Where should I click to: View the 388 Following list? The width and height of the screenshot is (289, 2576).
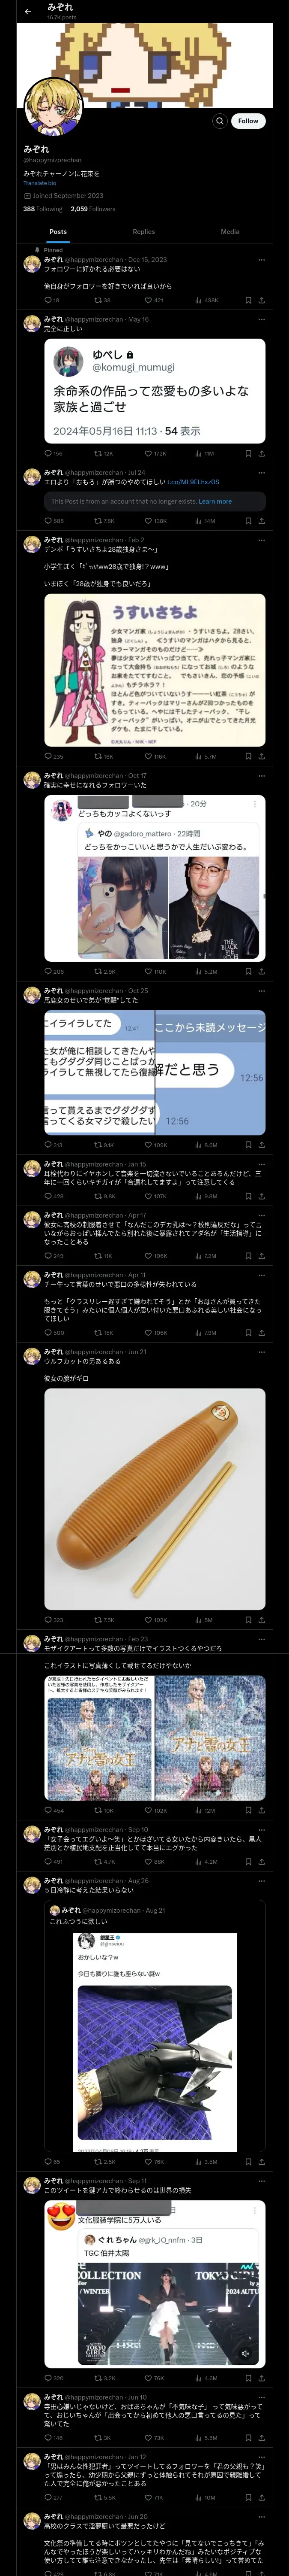tap(43, 209)
